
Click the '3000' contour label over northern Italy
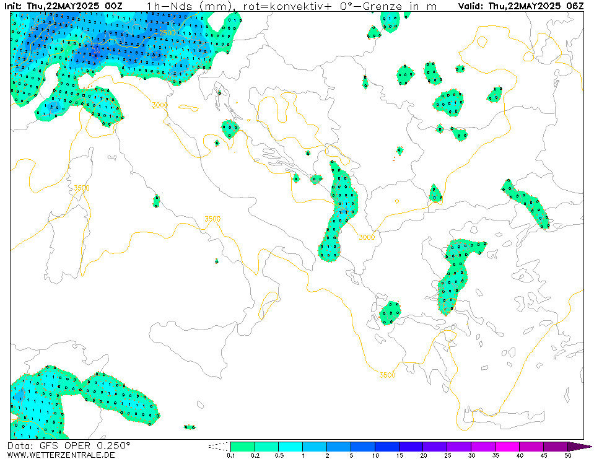click(160, 105)
